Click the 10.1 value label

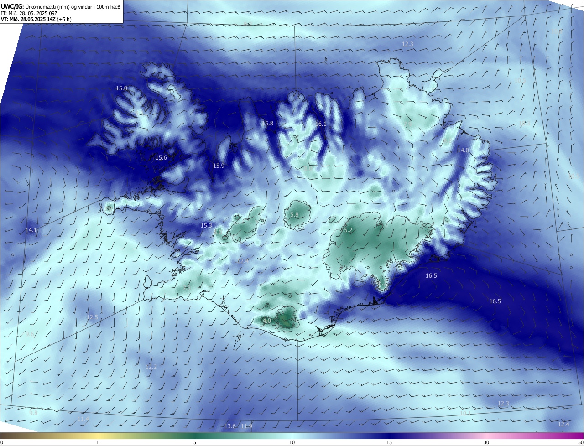pyautogui.click(x=465, y=414)
